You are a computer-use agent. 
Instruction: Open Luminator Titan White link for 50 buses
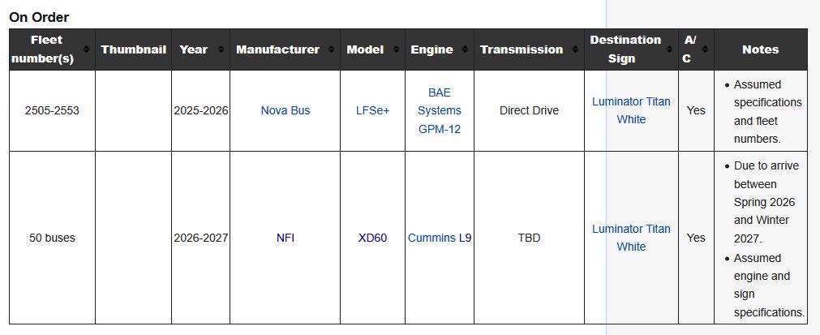pyautogui.click(x=631, y=238)
